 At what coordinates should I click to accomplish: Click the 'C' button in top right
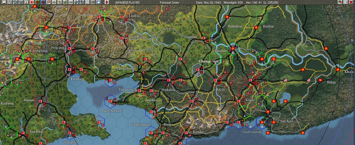pos(346,2)
